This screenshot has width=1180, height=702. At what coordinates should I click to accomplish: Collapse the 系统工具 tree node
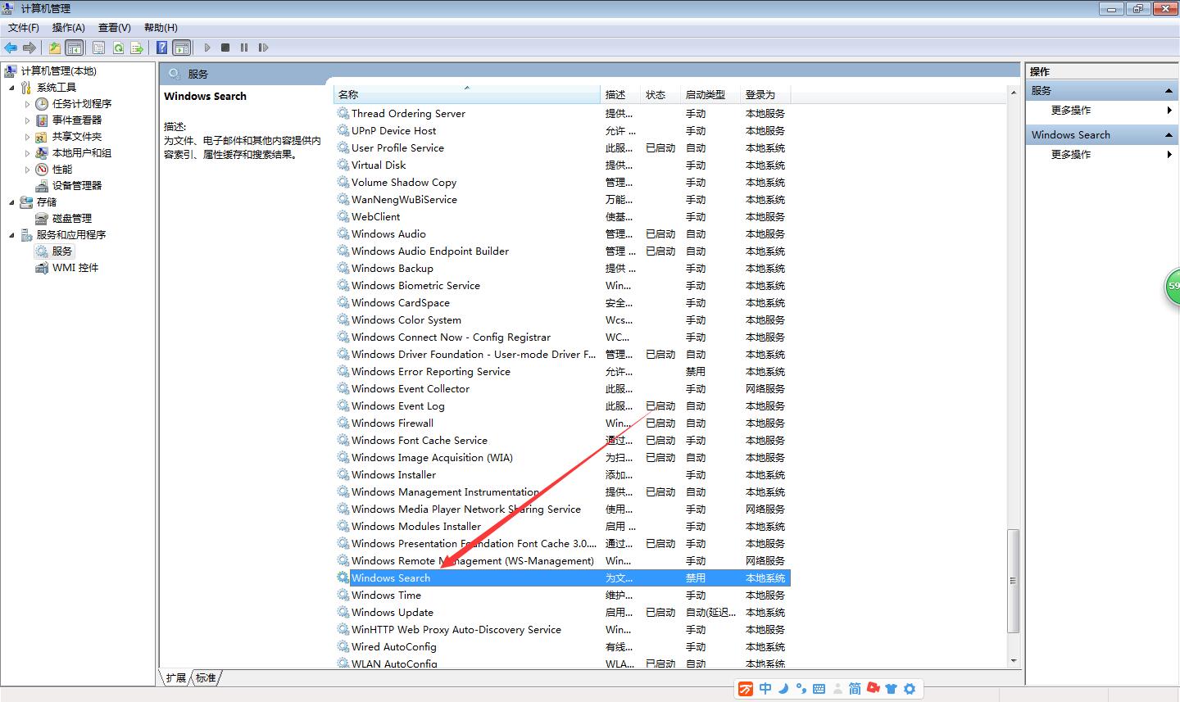point(11,88)
